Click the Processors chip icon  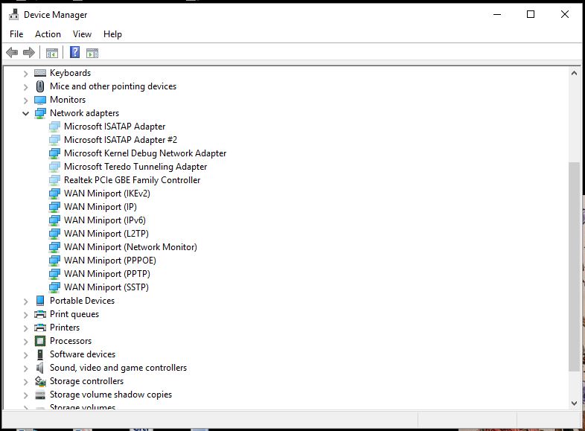coord(40,341)
